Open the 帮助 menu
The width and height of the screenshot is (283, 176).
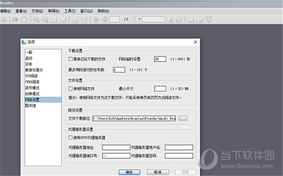(103, 11)
